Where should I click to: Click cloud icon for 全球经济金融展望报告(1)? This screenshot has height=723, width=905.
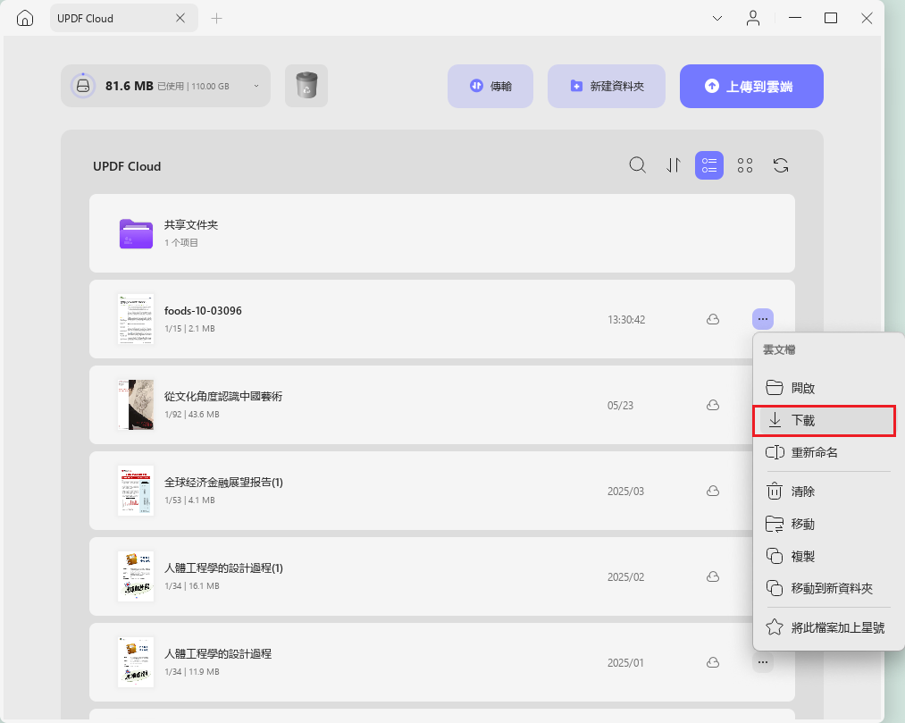click(713, 491)
